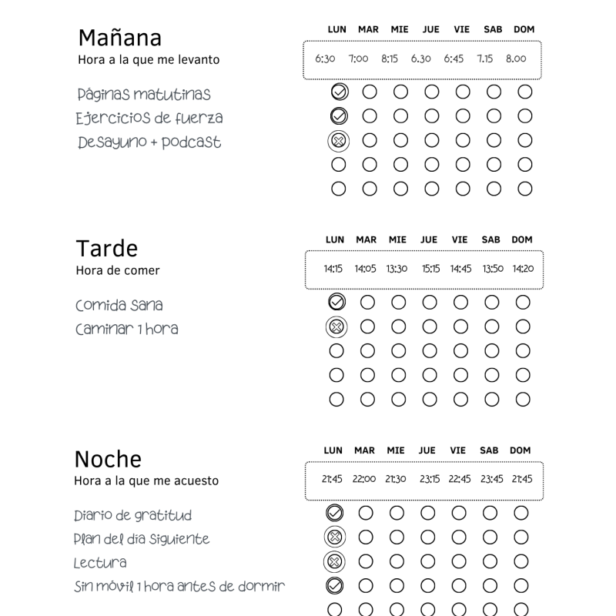The width and height of the screenshot is (616, 616).
Task: Toggle Monday check for Ejercicios de fuerza
Action: click(x=339, y=116)
